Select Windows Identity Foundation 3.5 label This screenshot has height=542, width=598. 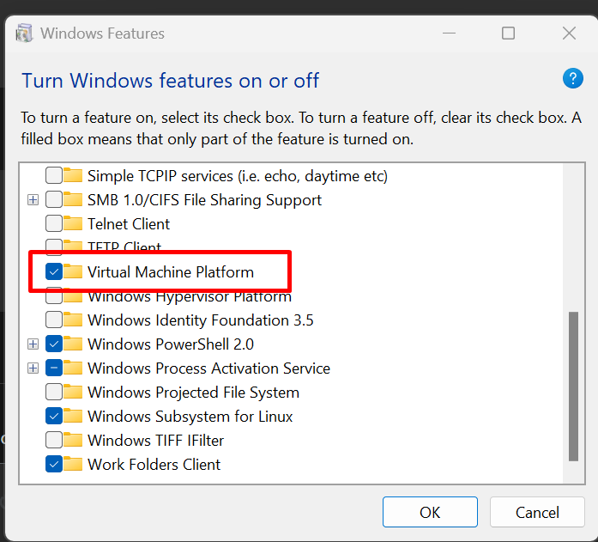(201, 320)
